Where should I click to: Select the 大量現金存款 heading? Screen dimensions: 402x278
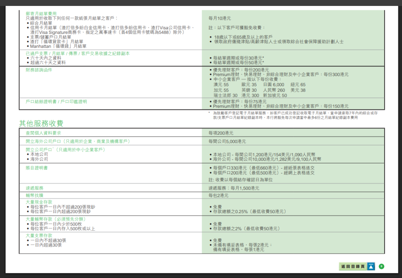[39, 202]
